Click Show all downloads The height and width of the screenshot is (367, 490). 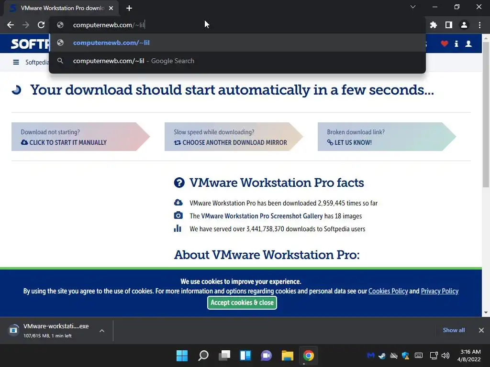(454, 330)
